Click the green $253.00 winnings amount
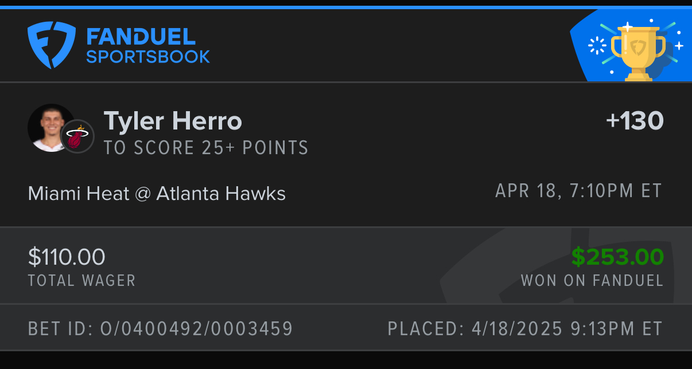The width and height of the screenshot is (692, 369). coord(617,257)
